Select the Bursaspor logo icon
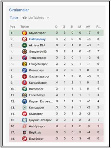Viewport: 111px width, 148px height. [x=24, y=89]
